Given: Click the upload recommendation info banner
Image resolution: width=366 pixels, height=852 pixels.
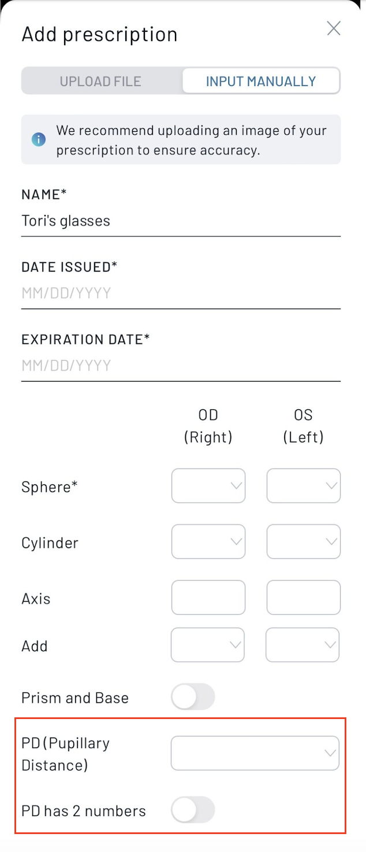Looking at the screenshot, I should pyautogui.click(x=181, y=139).
